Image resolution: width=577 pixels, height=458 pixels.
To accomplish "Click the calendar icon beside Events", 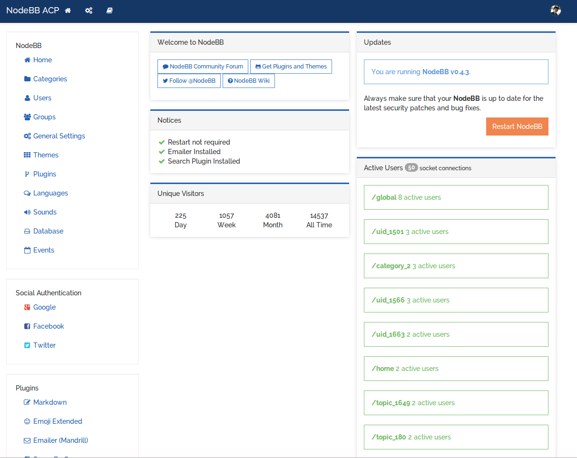I will 27,250.
